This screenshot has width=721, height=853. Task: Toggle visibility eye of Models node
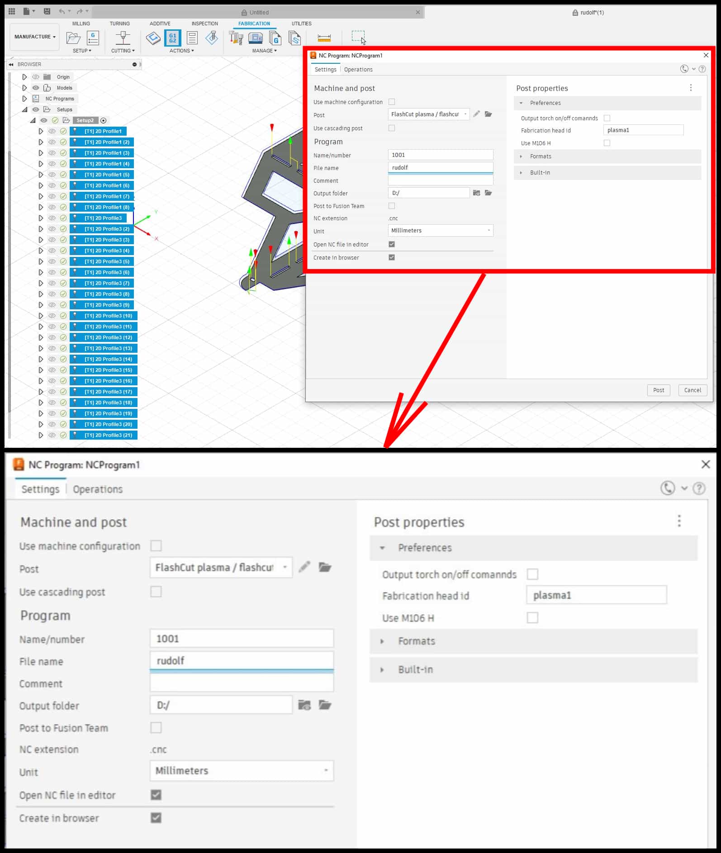[36, 88]
